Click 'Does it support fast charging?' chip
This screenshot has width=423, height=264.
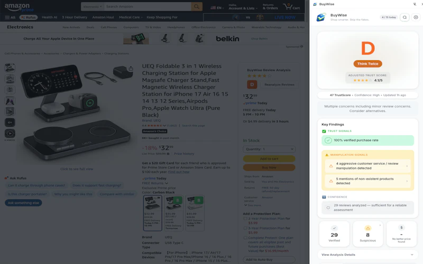pos(97,185)
